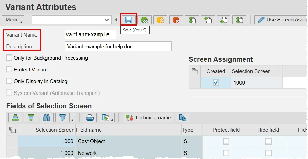This screenshot has width=308, height=159.
Task: Click the Protect field column header
Action: point(226,130)
